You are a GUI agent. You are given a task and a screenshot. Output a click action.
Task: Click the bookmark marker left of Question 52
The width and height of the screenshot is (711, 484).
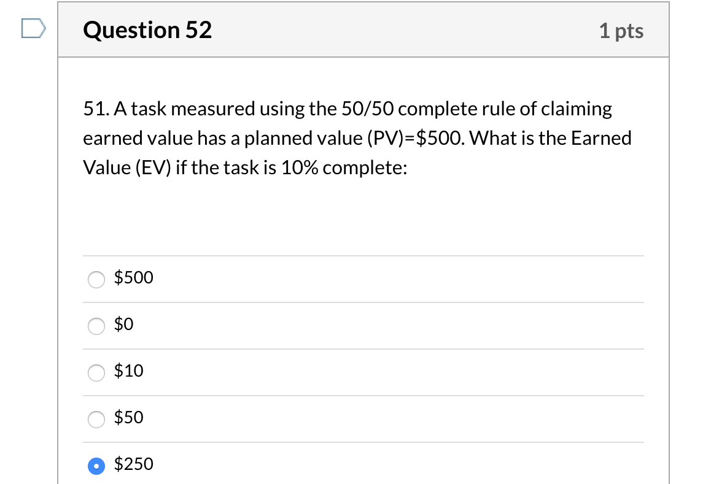click(34, 27)
